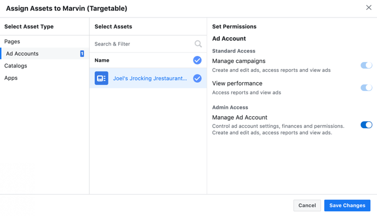377x216 pixels.
Task: Close the Assign Assets dialog
Action: coord(369,8)
